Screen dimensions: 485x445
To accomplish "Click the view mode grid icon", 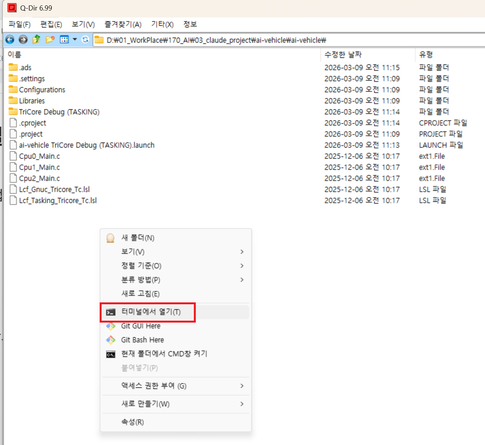I will click(64, 40).
